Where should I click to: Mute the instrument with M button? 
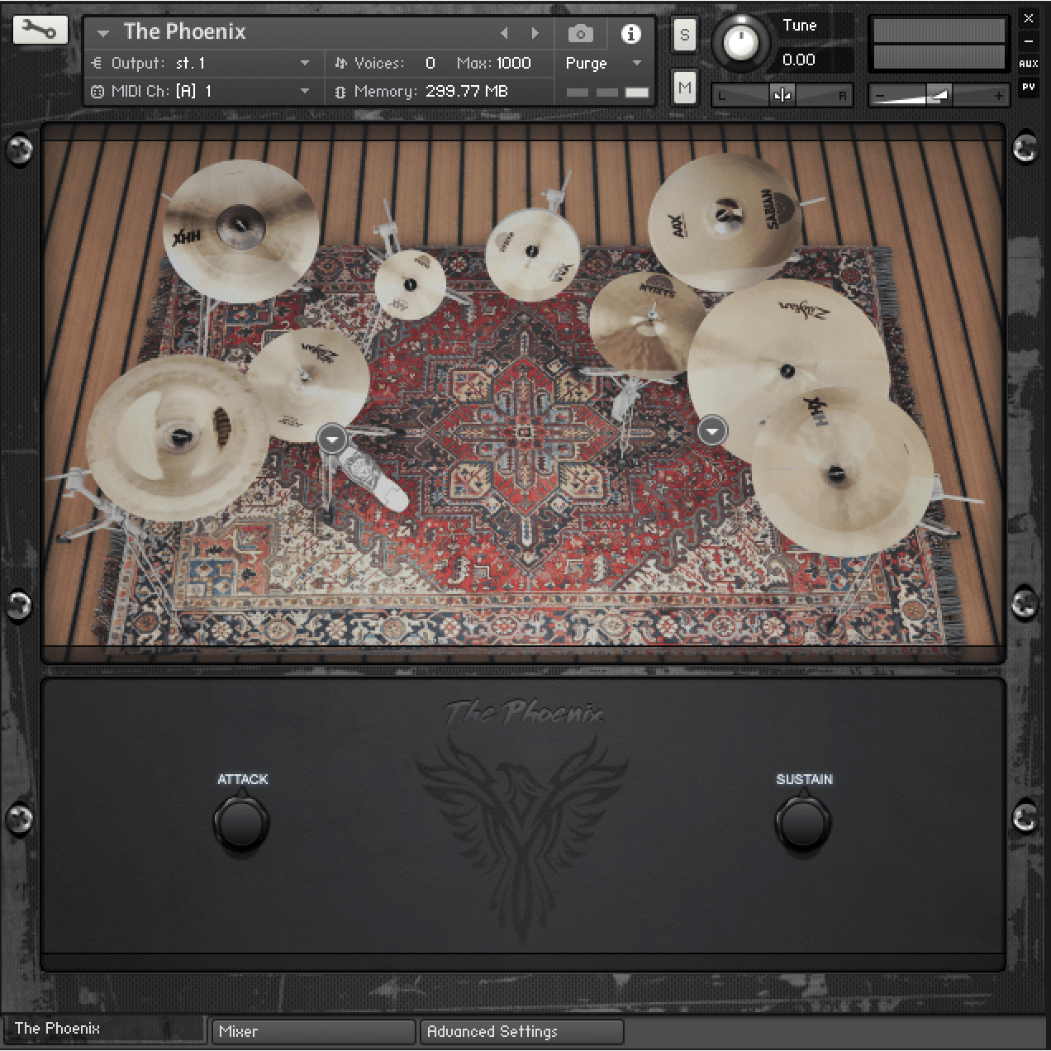684,88
